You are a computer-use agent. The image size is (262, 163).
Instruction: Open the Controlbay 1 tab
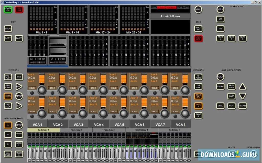(141, 130)
